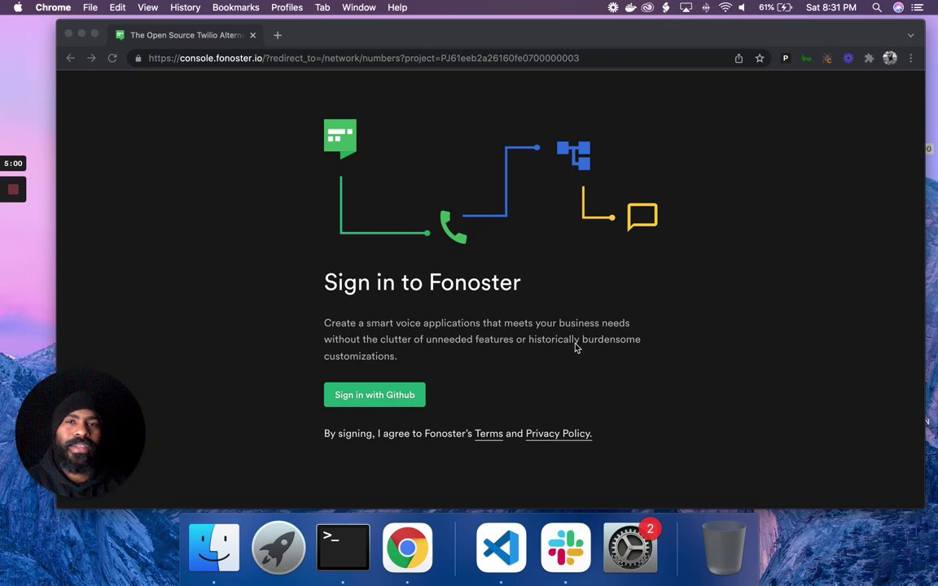View site info via the padlock icon
The width and height of the screenshot is (938, 586).
coord(138,58)
